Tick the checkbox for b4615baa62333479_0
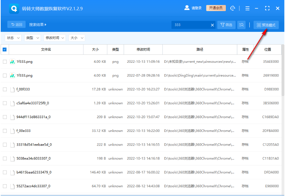Screen dimensions: 285x196 click(x=5, y=172)
